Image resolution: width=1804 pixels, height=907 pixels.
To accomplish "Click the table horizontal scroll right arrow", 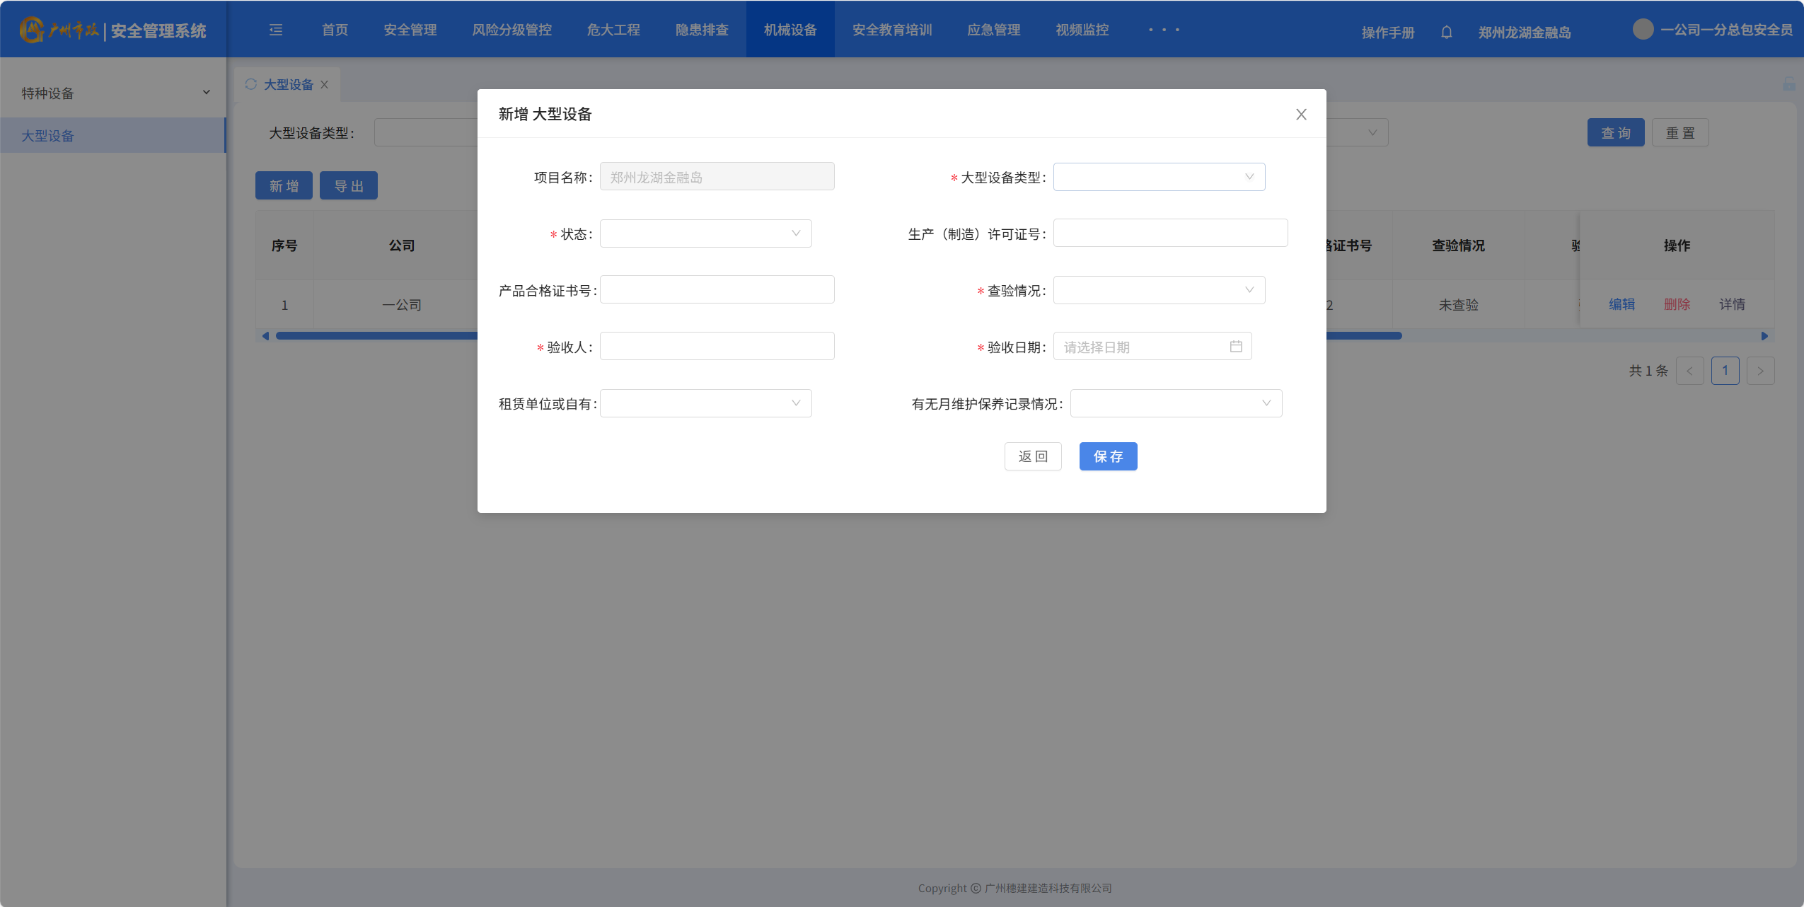I will (x=1764, y=336).
